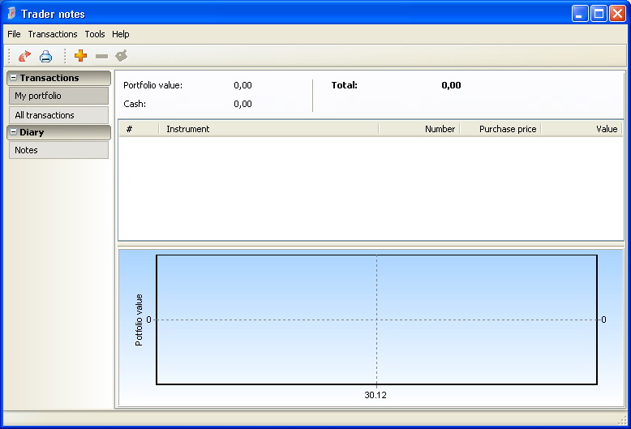Click the red arrow export icon
This screenshot has width=631, height=429.
tap(24, 56)
